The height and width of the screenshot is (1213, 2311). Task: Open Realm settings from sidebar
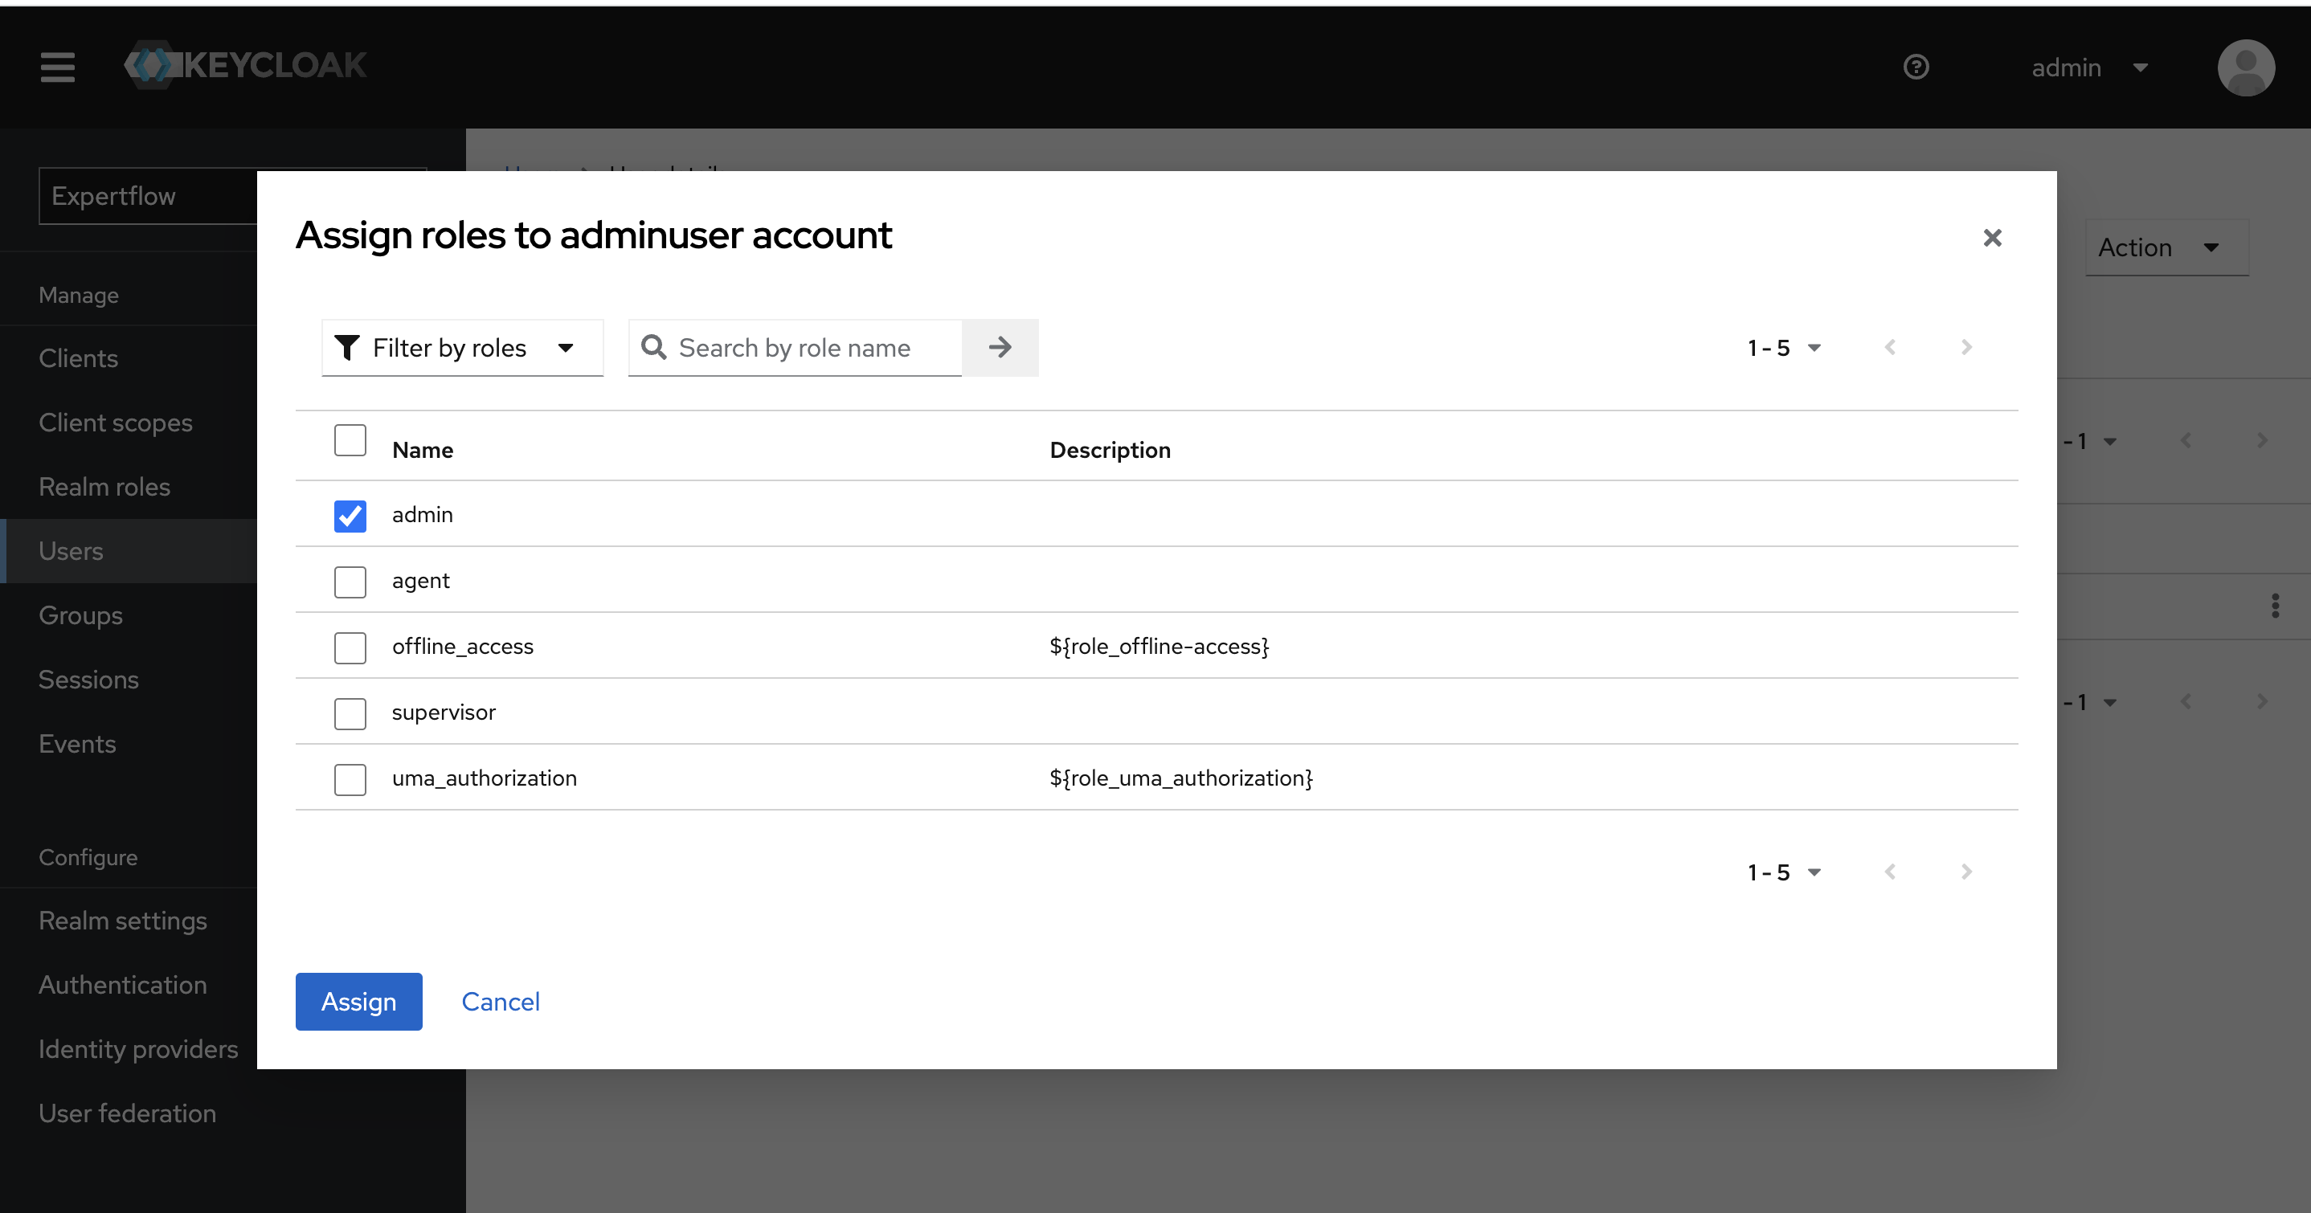(123, 920)
